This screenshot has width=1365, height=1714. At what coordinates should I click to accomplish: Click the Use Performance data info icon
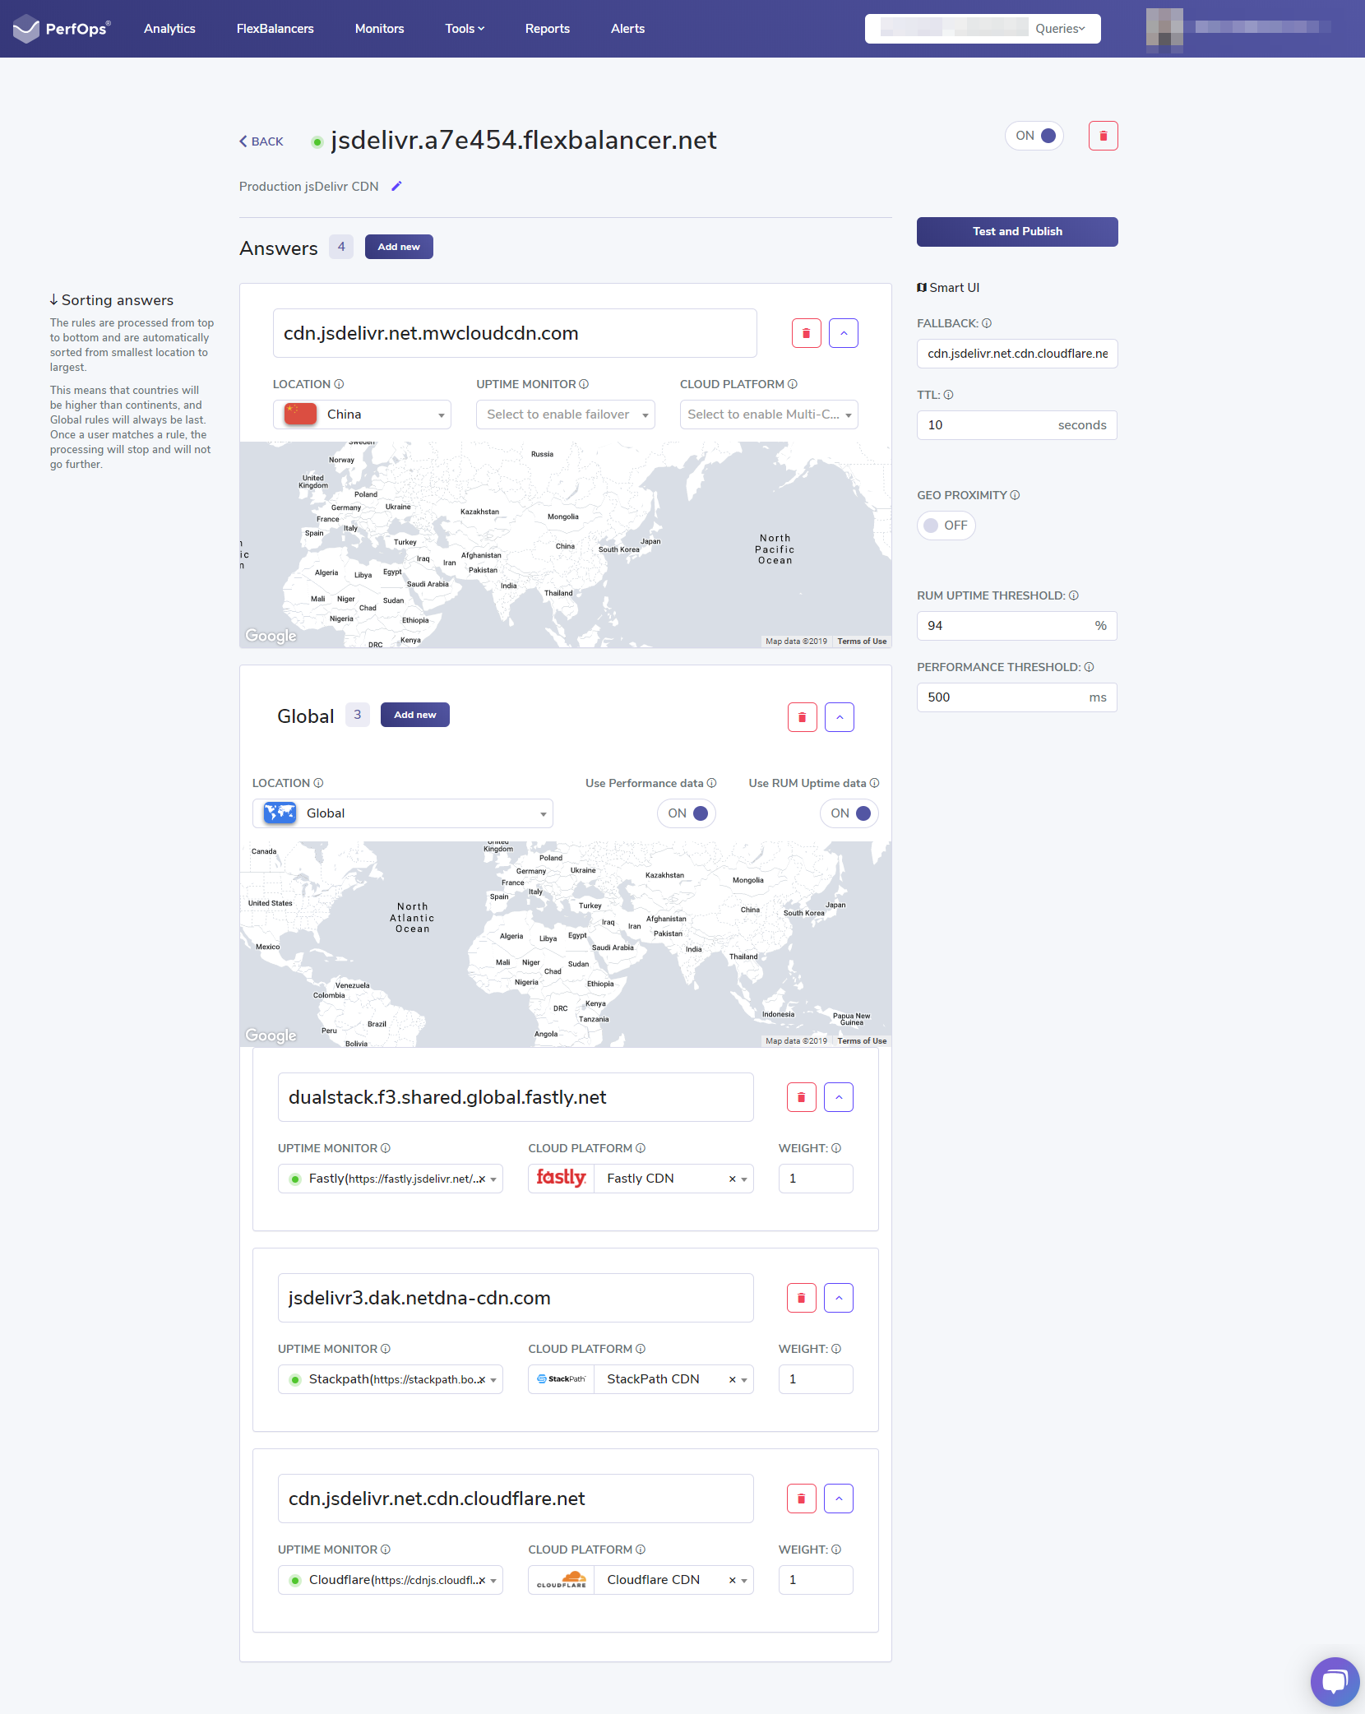coord(711,783)
